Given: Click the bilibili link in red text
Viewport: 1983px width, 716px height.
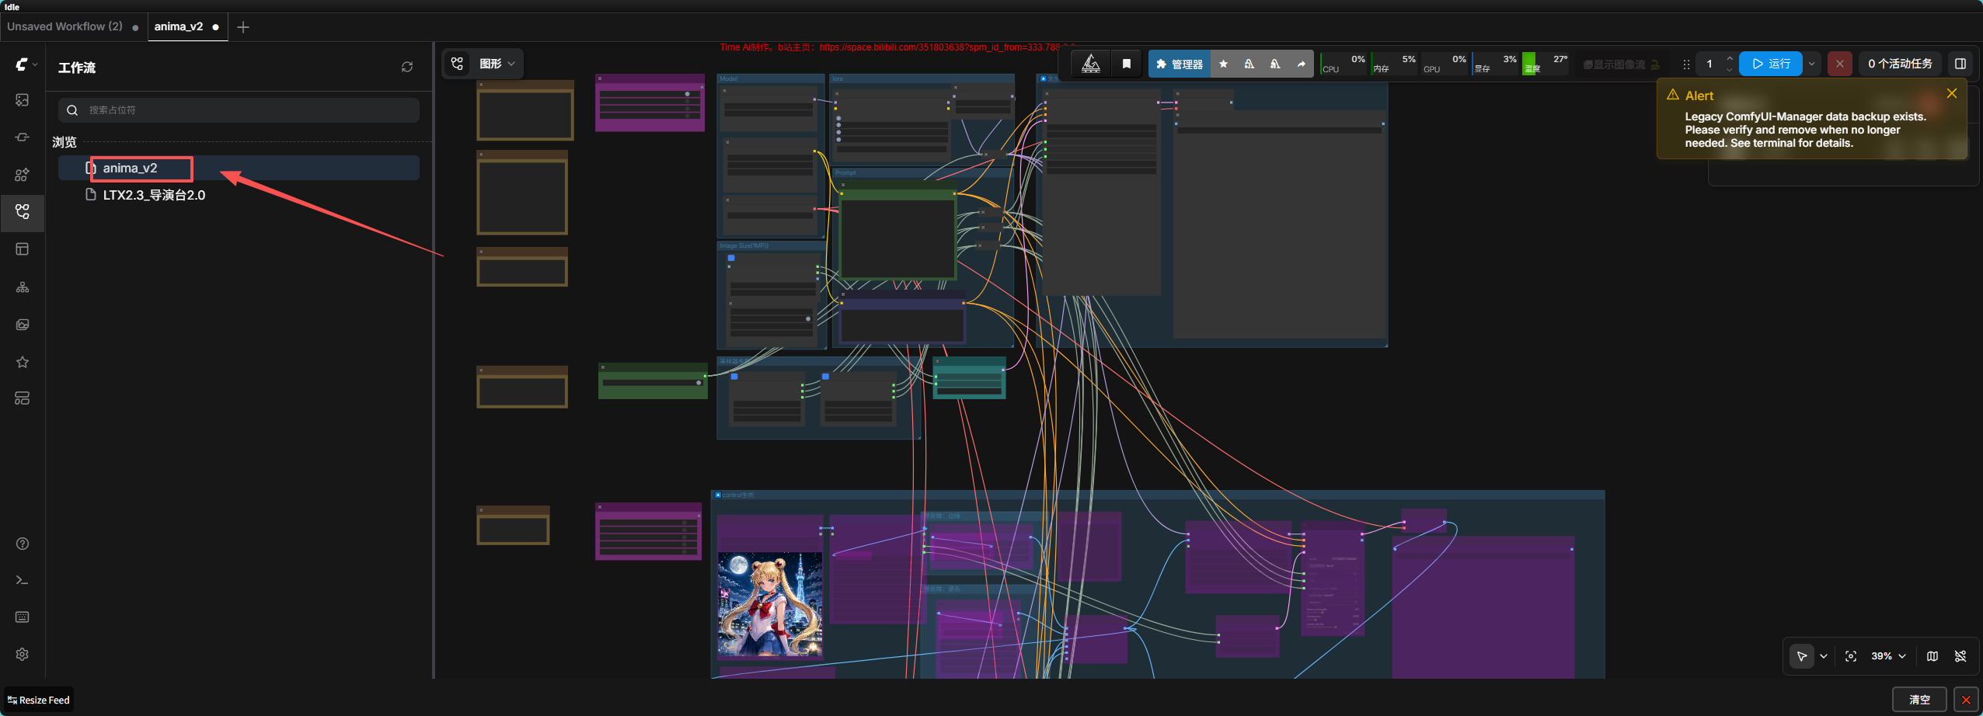Looking at the screenshot, I should tap(947, 47).
